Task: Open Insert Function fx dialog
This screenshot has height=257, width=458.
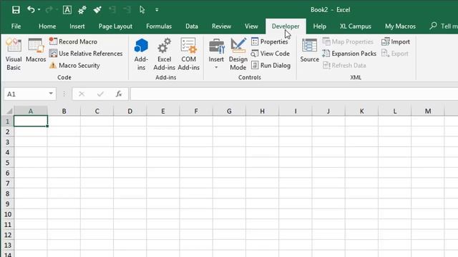Action: pyautogui.click(x=119, y=94)
